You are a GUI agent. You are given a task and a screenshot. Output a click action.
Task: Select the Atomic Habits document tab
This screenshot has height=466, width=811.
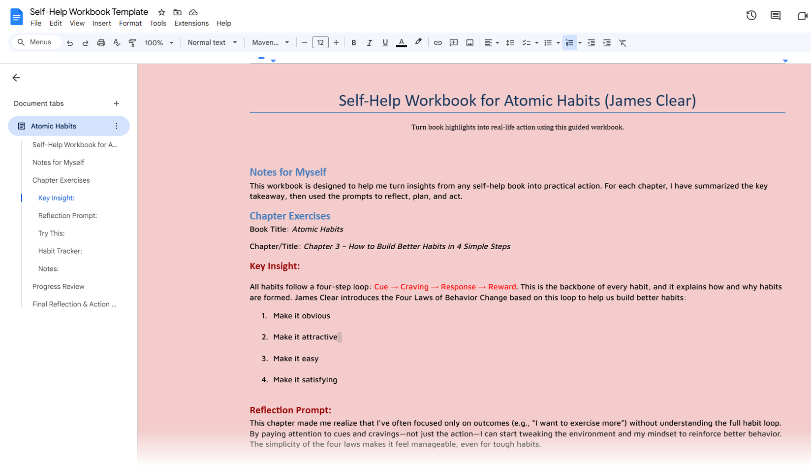tap(68, 126)
